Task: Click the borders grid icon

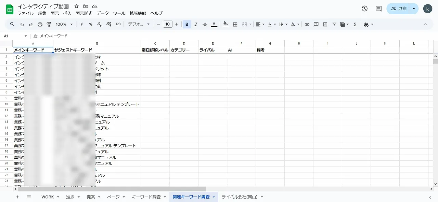Action: [x=235, y=24]
